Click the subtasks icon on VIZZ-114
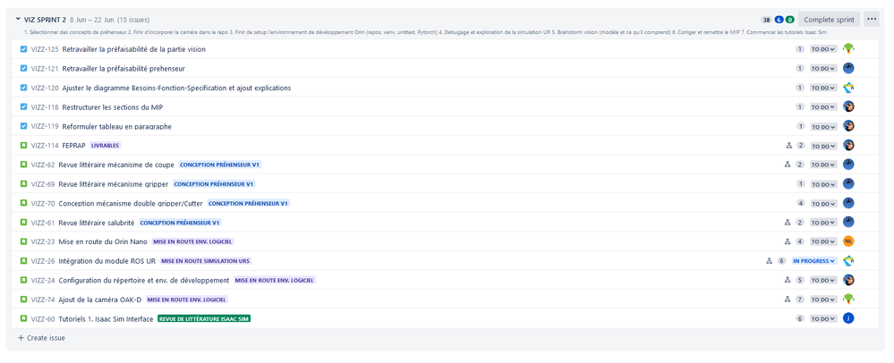 click(788, 146)
